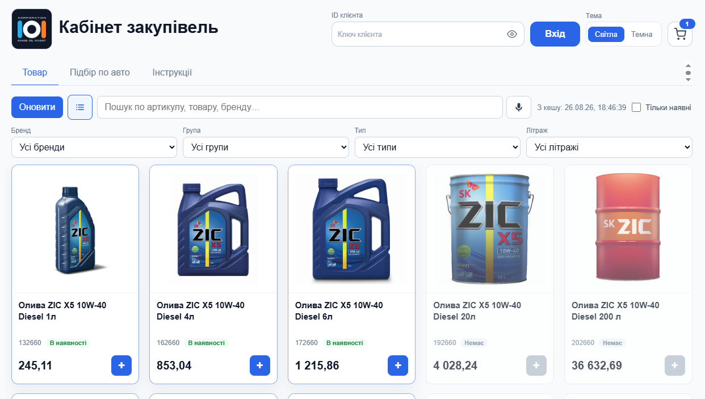
Task: Click price 245,11
Action: (x=35, y=366)
